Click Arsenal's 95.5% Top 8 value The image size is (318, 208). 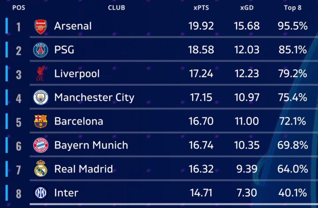point(293,26)
